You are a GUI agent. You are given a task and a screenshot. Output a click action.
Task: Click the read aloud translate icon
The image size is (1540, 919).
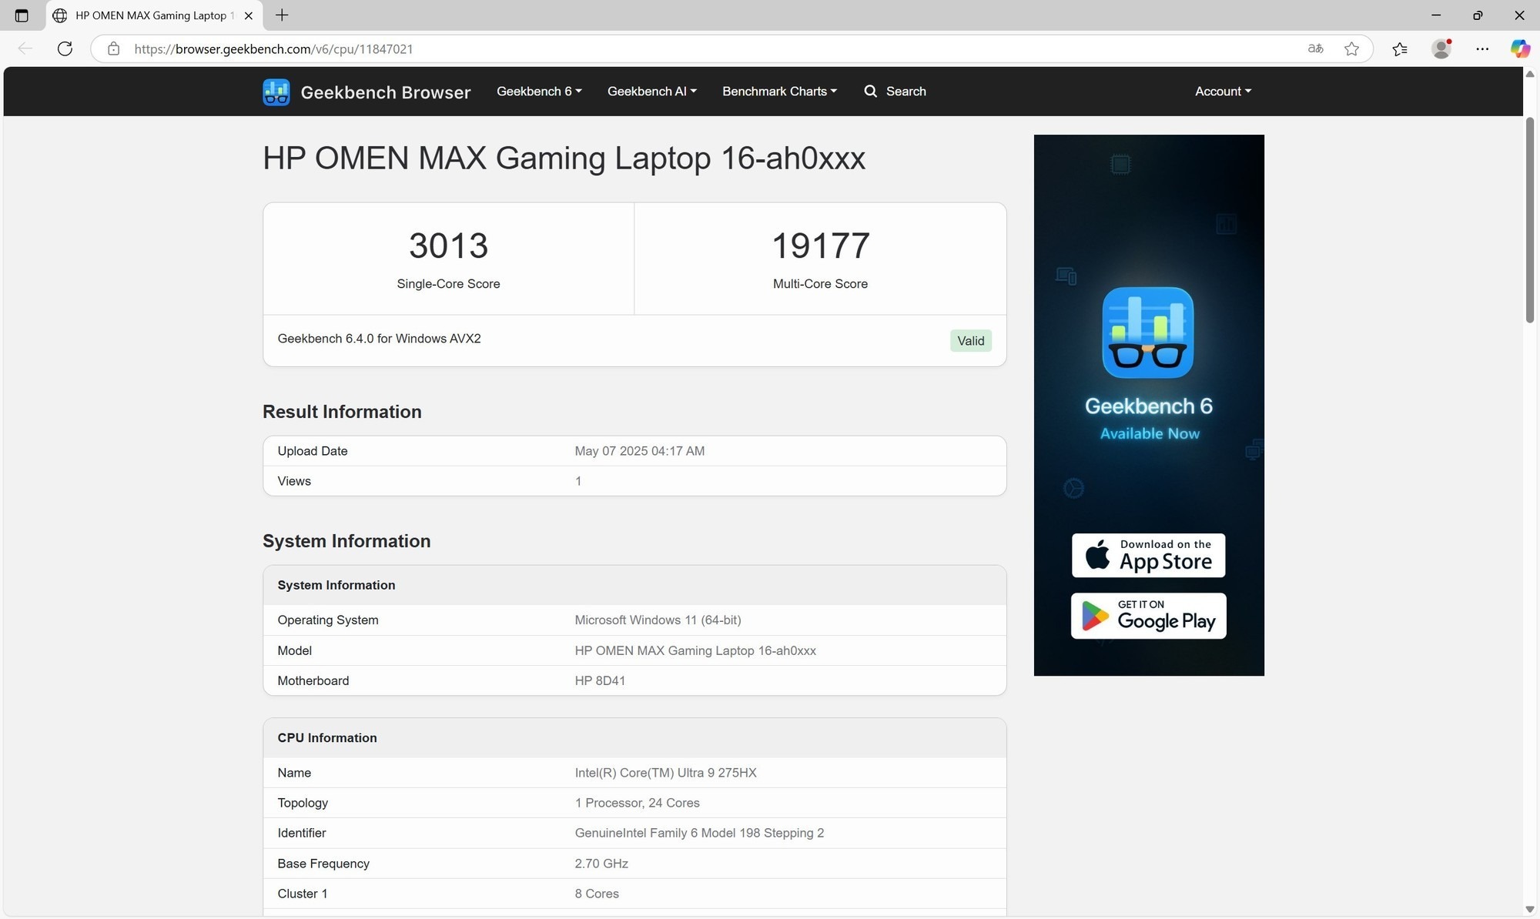click(x=1315, y=48)
